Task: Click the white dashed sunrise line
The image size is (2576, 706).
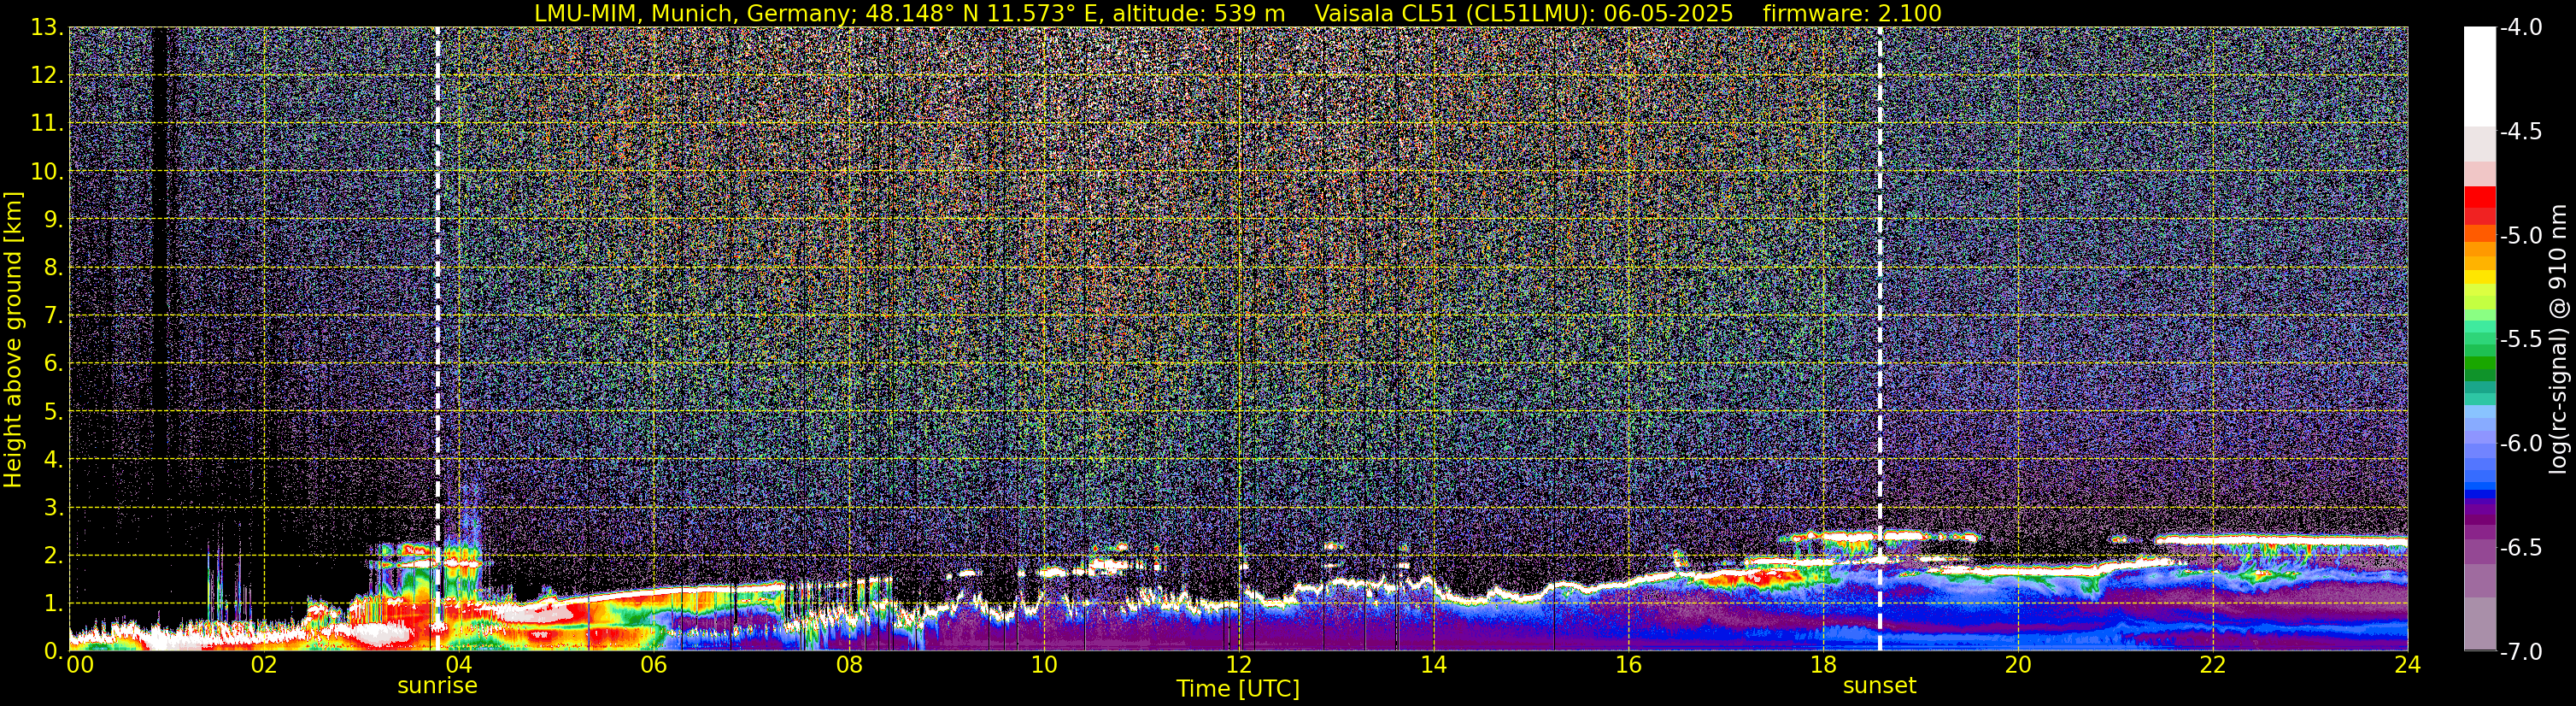Action: (x=437, y=339)
